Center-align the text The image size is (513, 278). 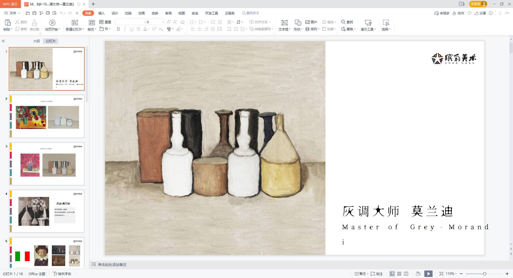[200, 29]
